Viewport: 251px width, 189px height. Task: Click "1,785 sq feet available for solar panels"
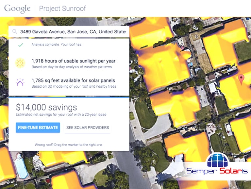click(x=73, y=80)
